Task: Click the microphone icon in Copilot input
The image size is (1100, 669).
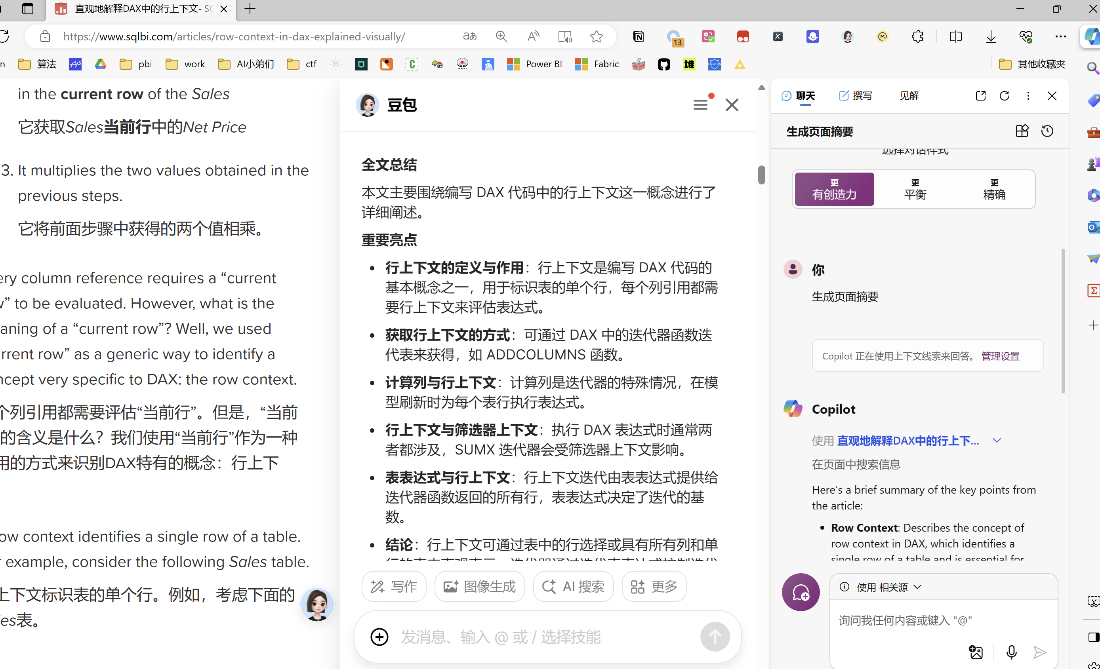Action: pos(1011,652)
